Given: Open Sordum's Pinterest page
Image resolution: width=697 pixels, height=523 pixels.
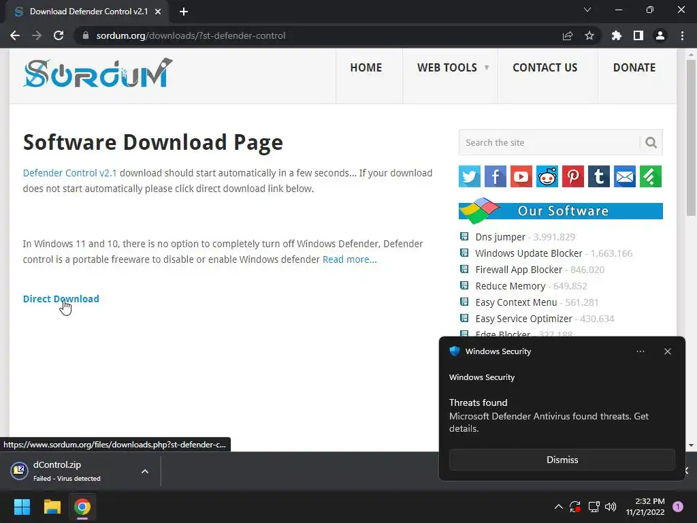Looking at the screenshot, I should (x=573, y=176).
